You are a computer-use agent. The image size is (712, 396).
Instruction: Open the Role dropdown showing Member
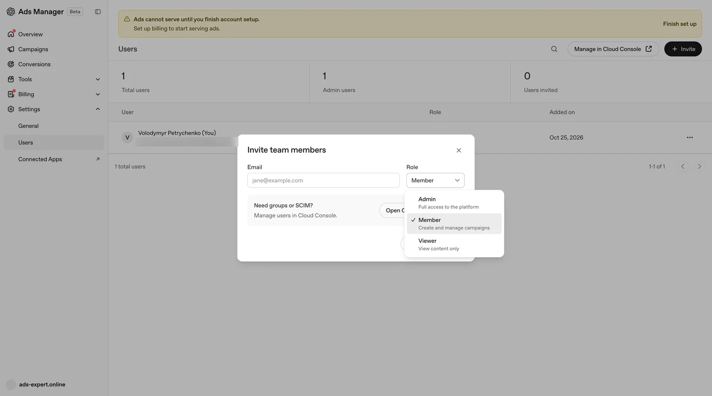click(435, 180)
